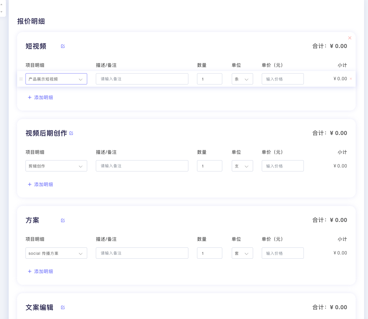The width and height of the screenshot is (368, 319).
Task: Edit the 短视频 section title
Action: (63, 46)
